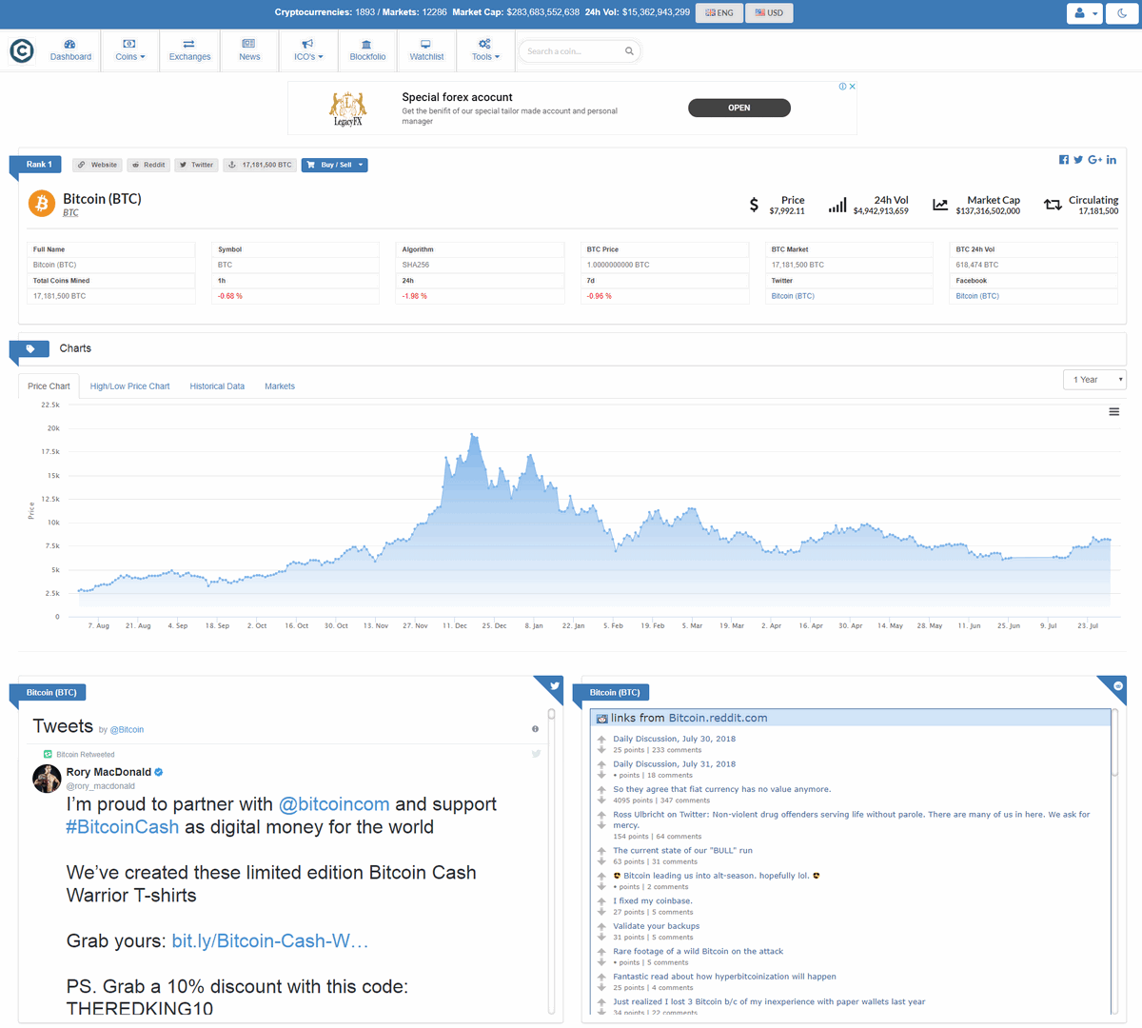1142x1028 pixels.
Task: Open the bit.ly/Bitcoin-Cash-W… link
Action: 270,941
